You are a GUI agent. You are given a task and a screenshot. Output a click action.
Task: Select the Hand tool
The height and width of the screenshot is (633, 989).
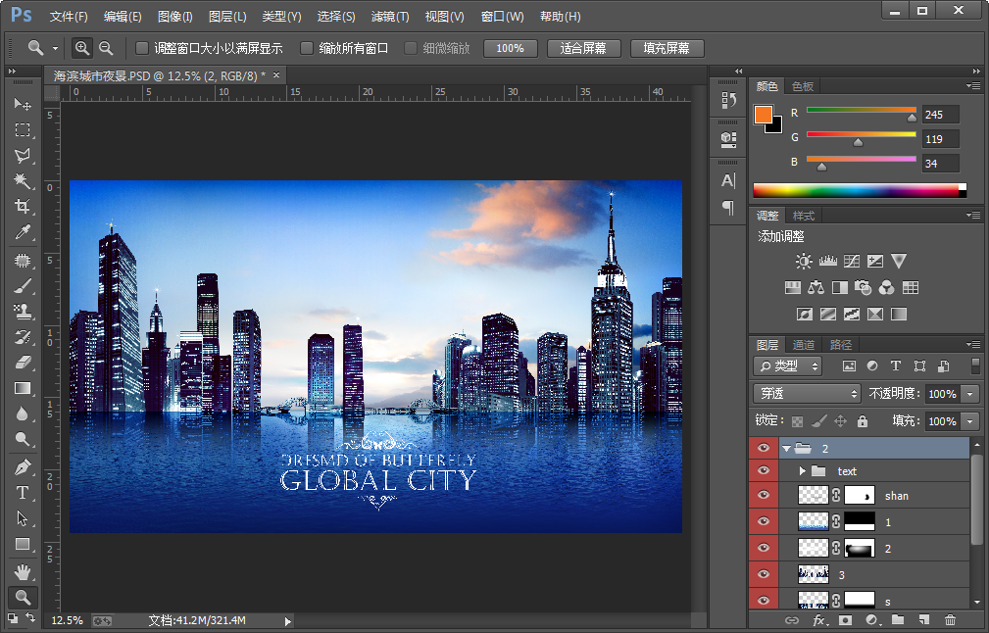pos(23,571)
